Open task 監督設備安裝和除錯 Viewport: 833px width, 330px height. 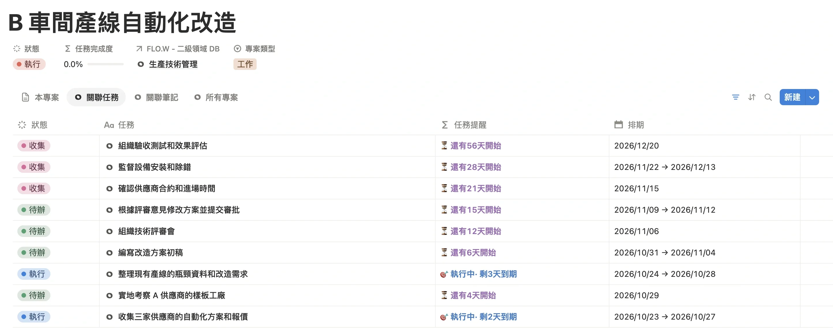pos(155,167)
